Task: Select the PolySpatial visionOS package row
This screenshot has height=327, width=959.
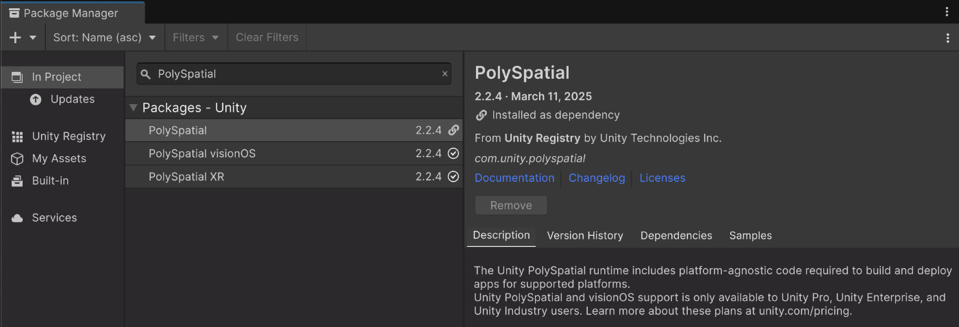Action: [x=294, y=154]
